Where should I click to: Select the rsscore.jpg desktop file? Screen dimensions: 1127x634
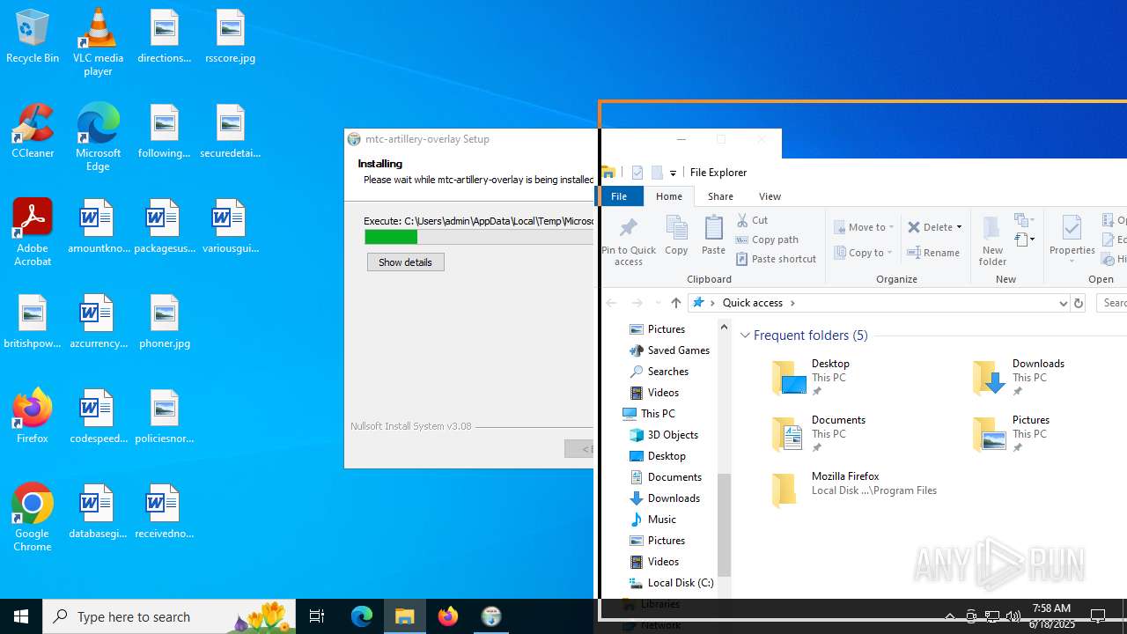tap(230, 36)
